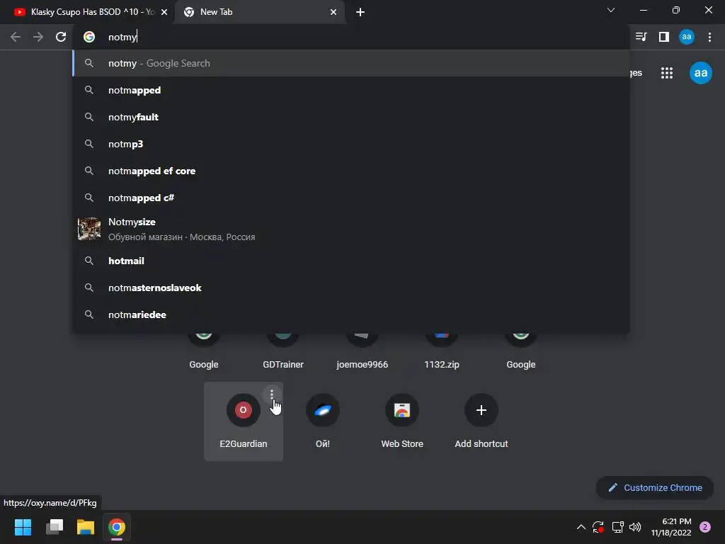Image resolution: width=725 pixels, height=544 pixels.
Task: Click the address bar containing 'notmy'
Action: 351,37
